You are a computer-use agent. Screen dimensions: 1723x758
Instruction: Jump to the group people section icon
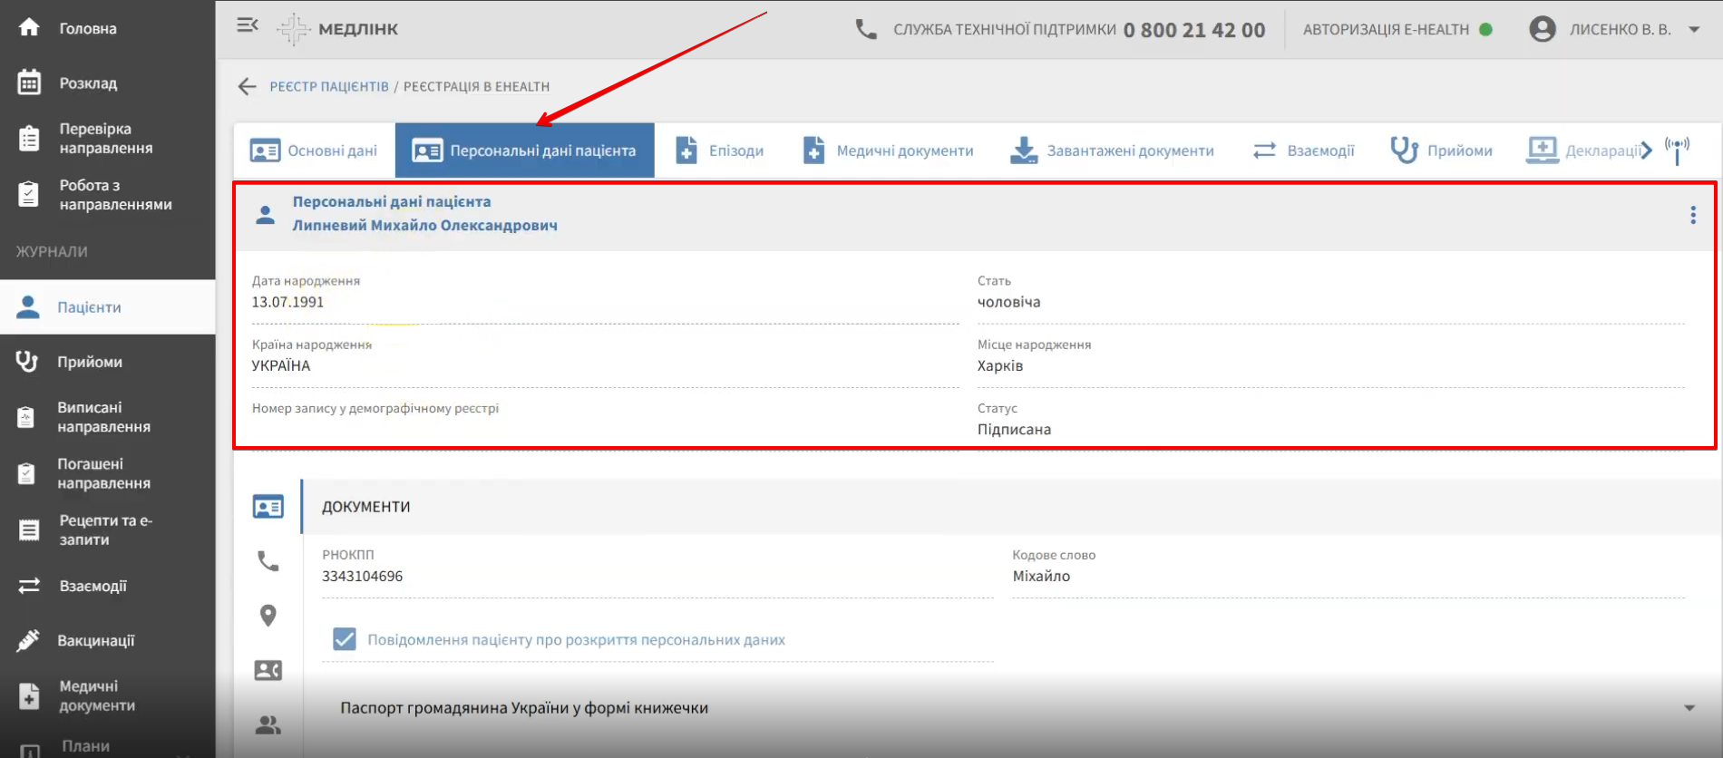[x=268, y=724]
